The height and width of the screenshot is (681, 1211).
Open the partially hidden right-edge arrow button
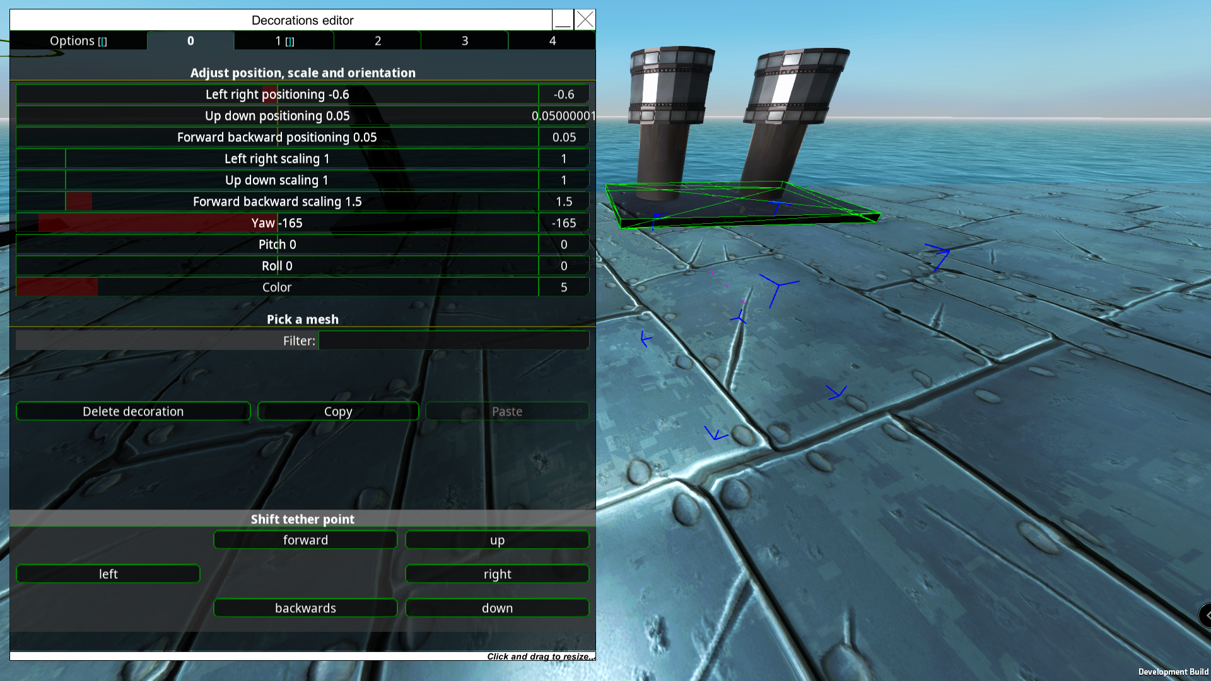1205,615
